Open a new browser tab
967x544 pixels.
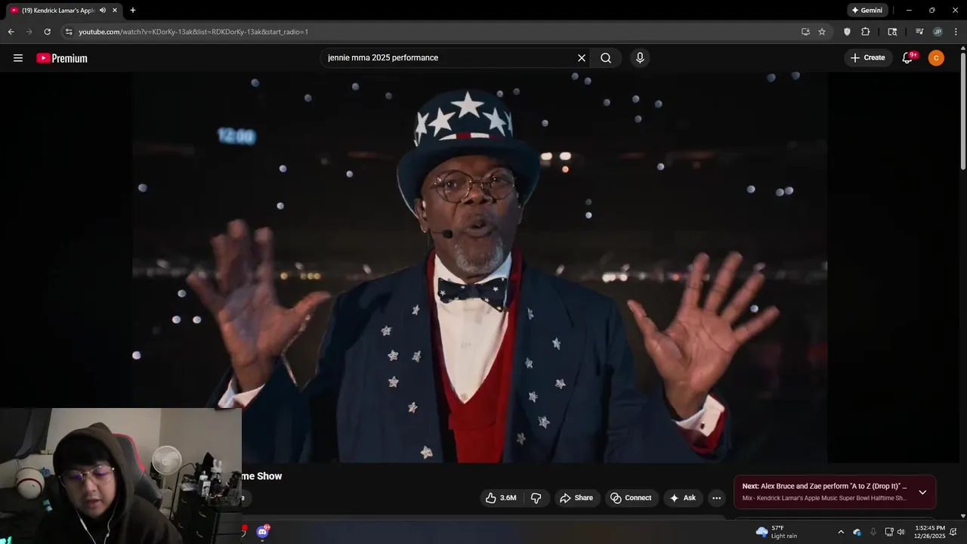133,11
